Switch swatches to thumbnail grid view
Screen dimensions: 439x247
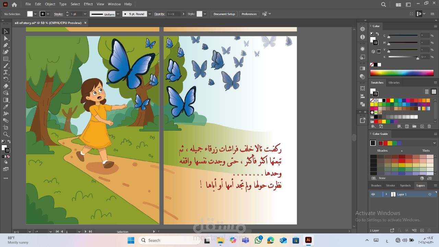434,92
